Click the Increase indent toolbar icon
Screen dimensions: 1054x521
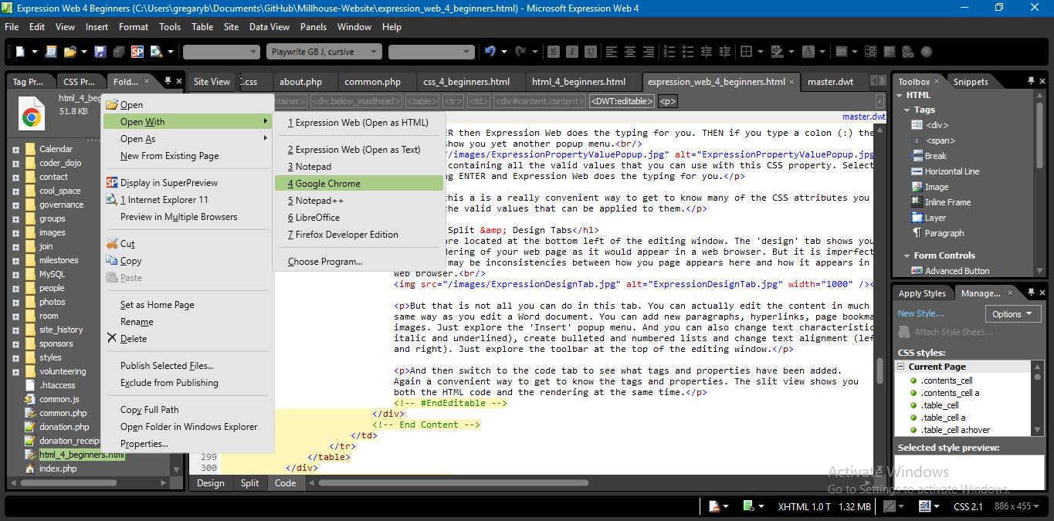point(724,52)
